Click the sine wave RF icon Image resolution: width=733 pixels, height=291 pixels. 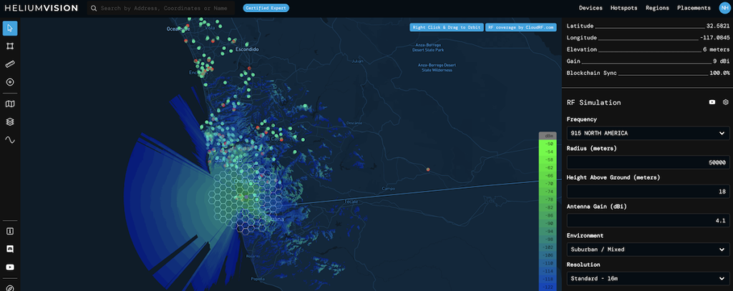pos(10,139)
